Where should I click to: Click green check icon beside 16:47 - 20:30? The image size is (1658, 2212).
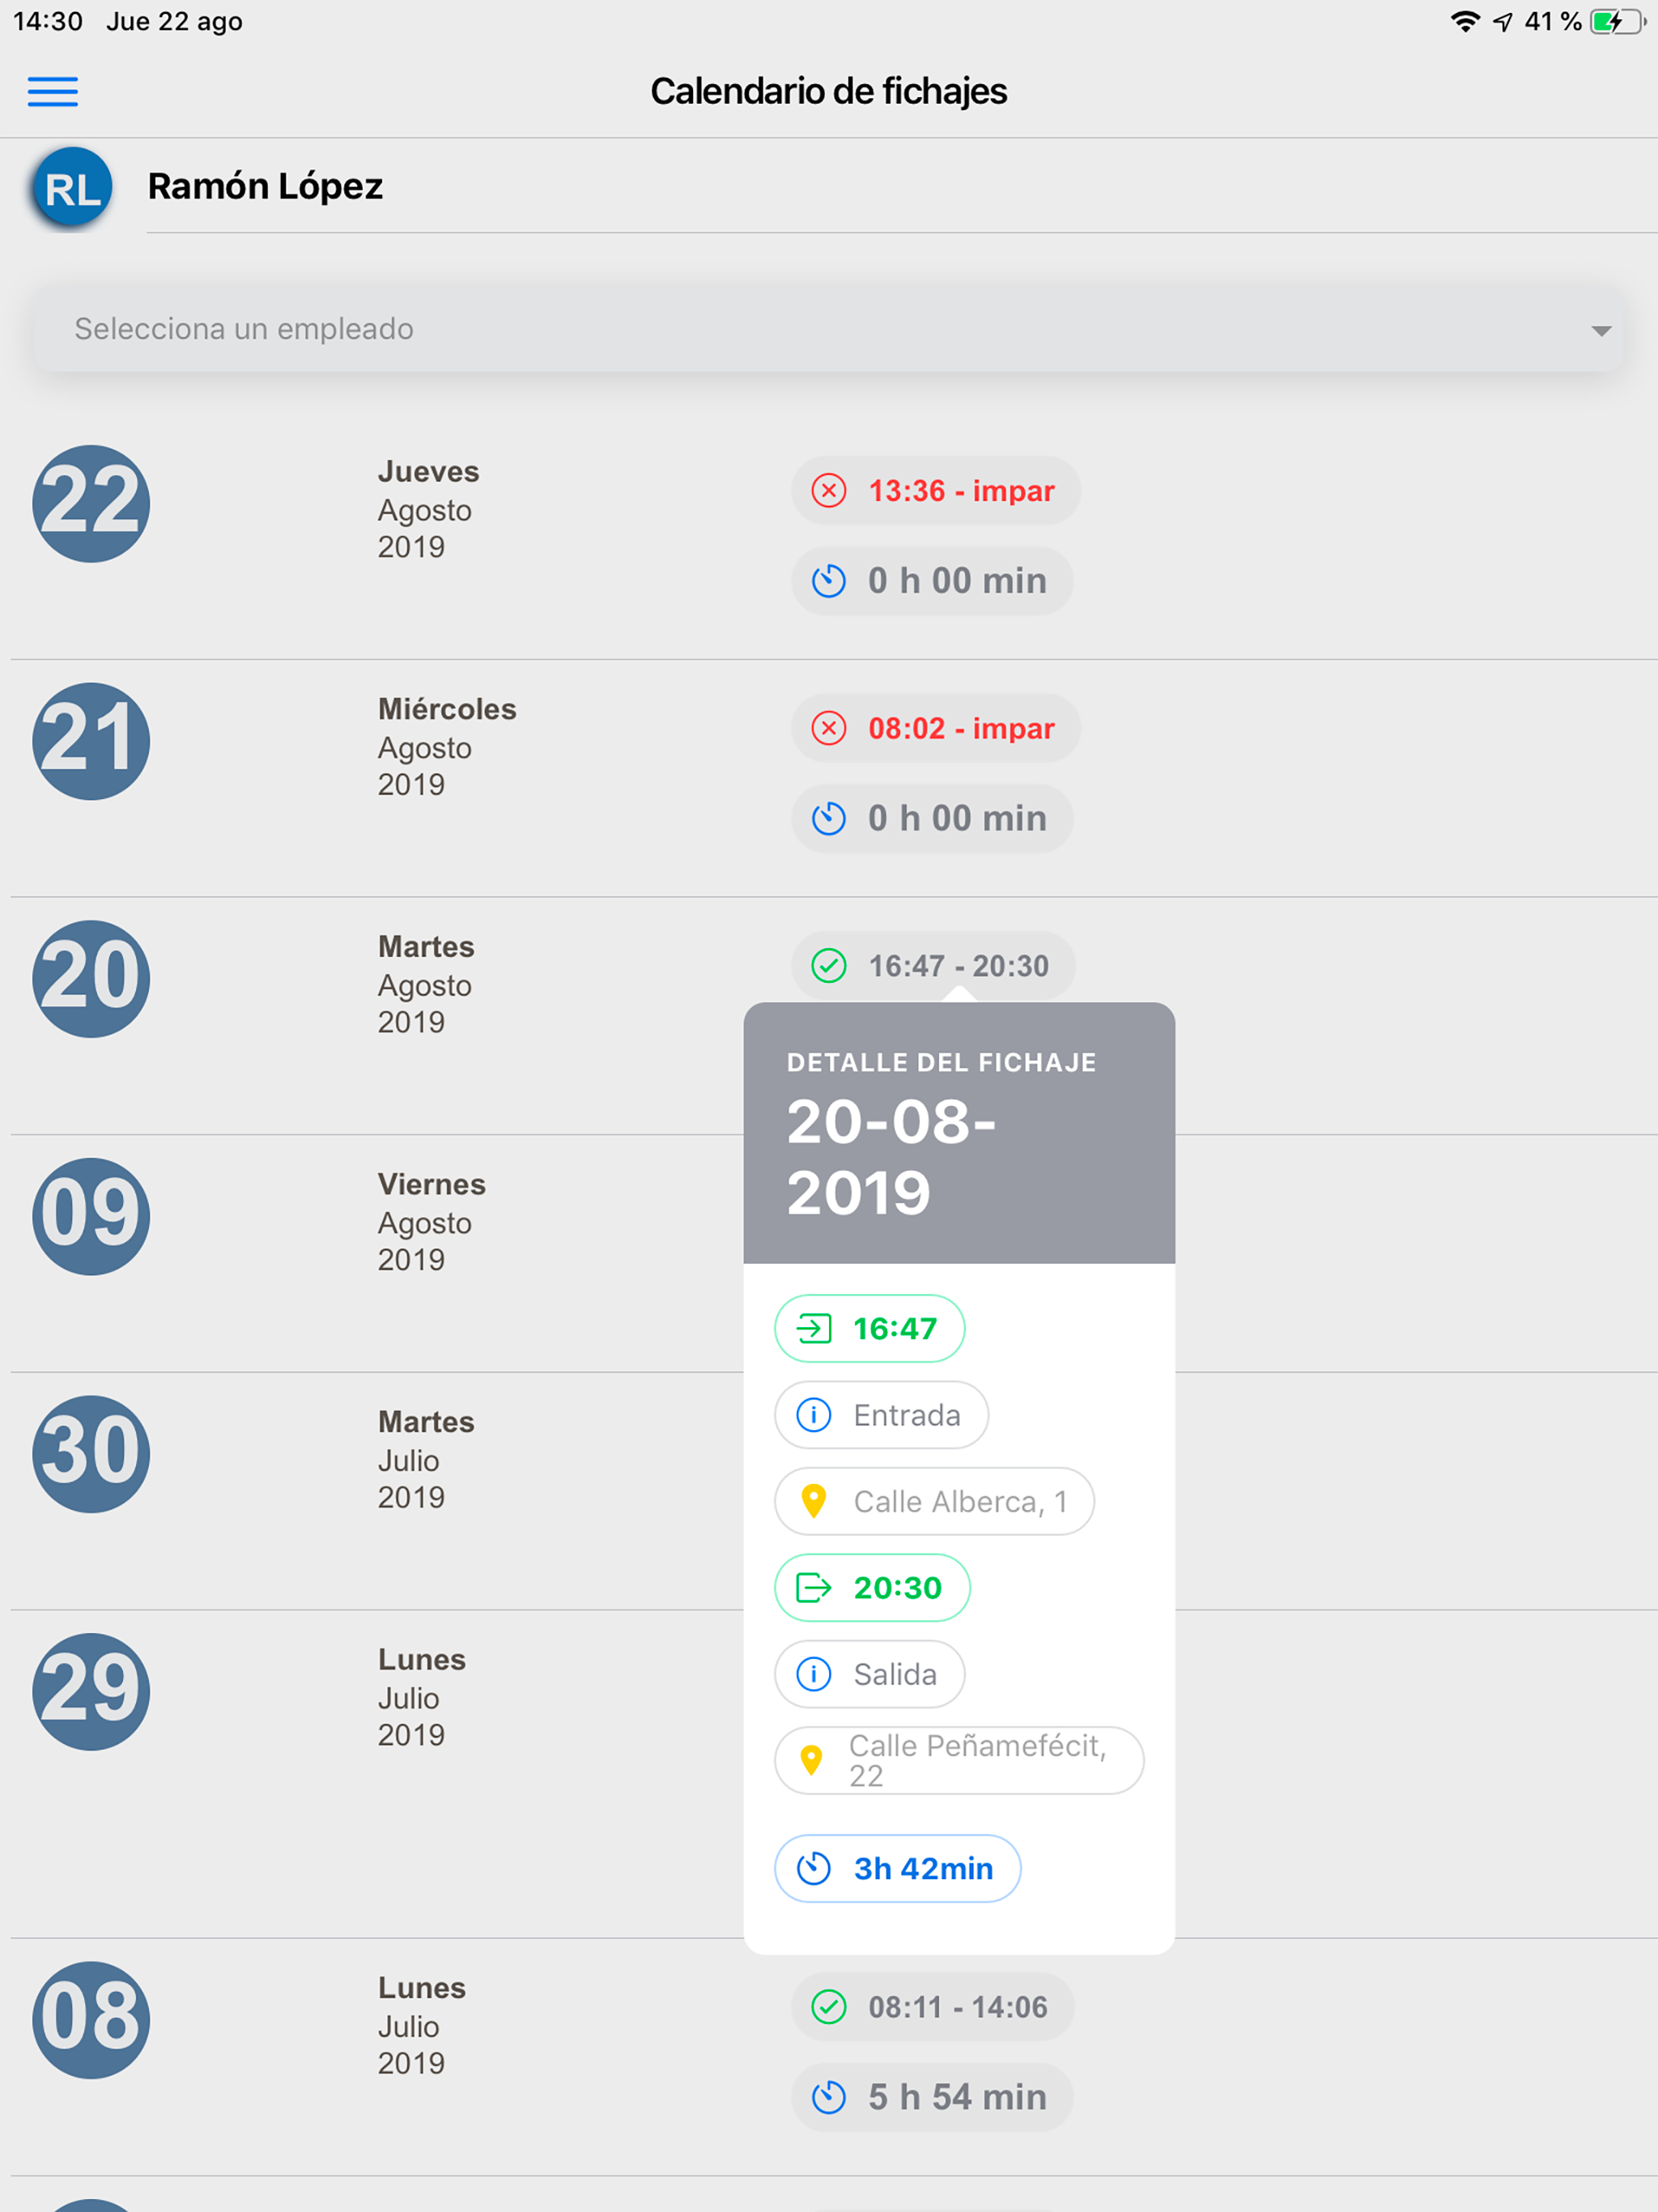(828, 966)
